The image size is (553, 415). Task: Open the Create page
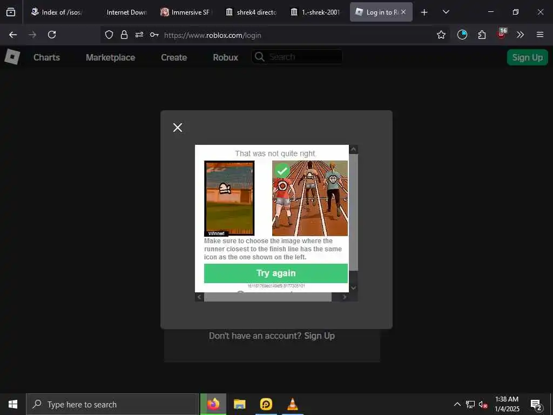(x=174, y=57)
